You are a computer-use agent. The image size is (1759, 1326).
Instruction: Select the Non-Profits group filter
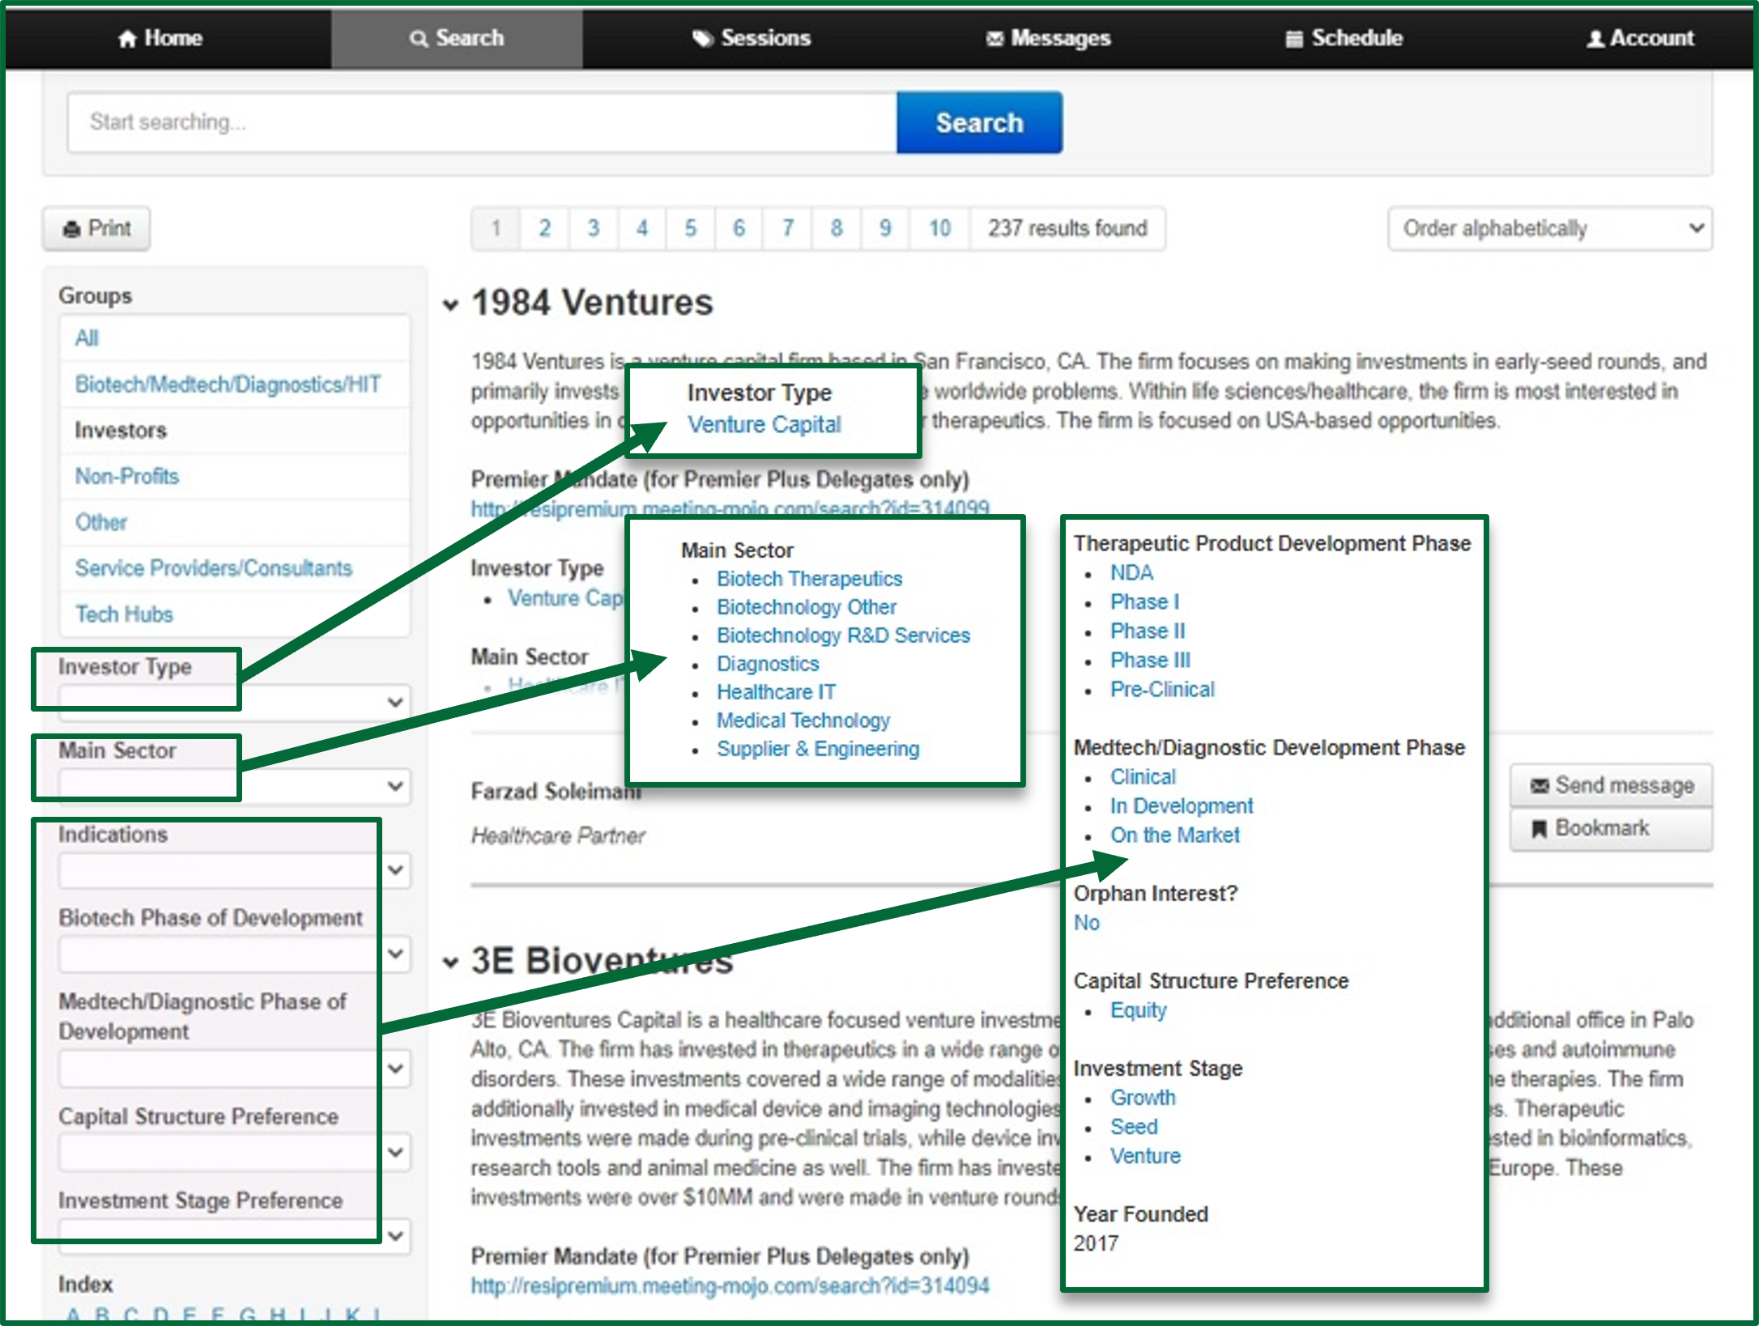point(127,476)
